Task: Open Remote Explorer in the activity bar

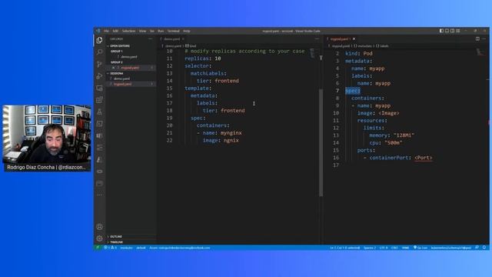Action: tap(99, 88)
